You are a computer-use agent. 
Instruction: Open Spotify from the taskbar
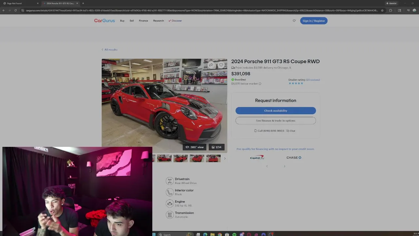click(234, 234)
